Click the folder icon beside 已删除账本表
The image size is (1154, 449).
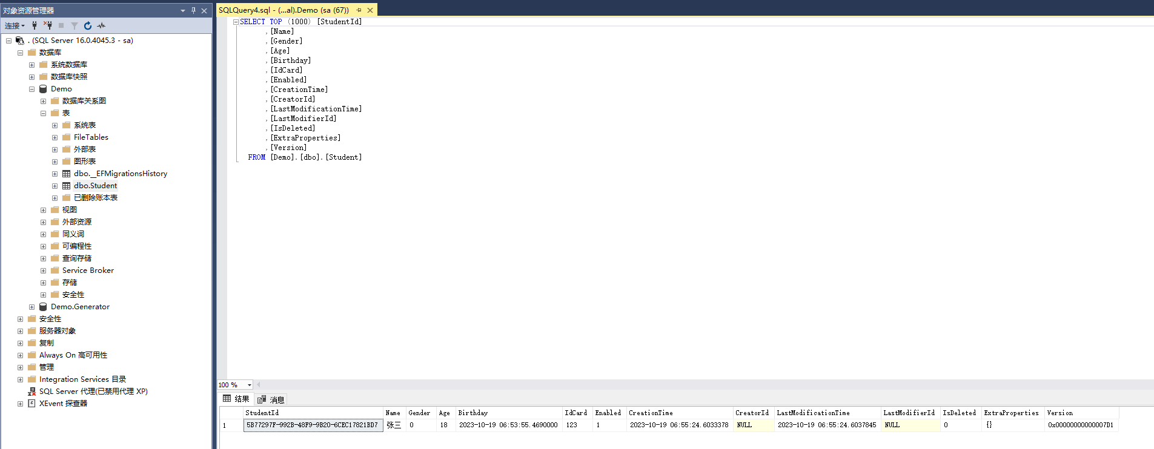tap(67, 198)
